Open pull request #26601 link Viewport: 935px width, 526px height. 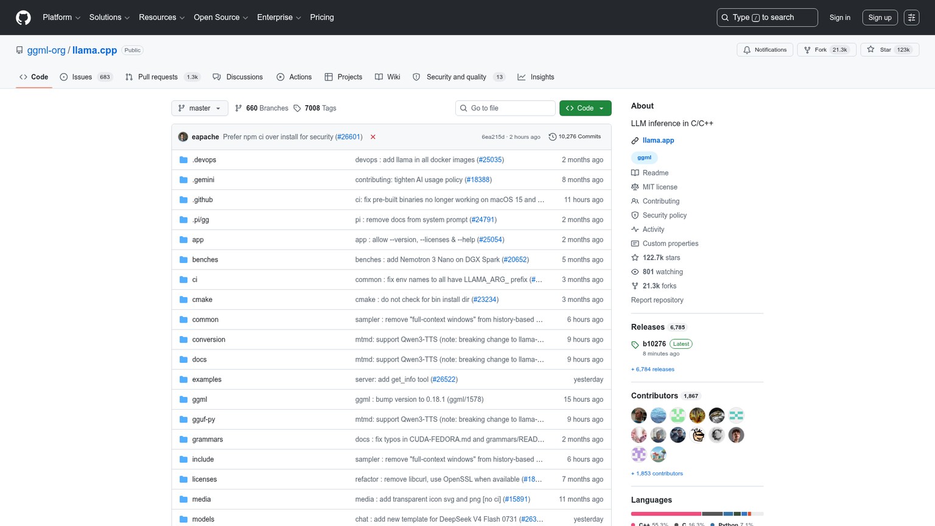tap(349, 137)
